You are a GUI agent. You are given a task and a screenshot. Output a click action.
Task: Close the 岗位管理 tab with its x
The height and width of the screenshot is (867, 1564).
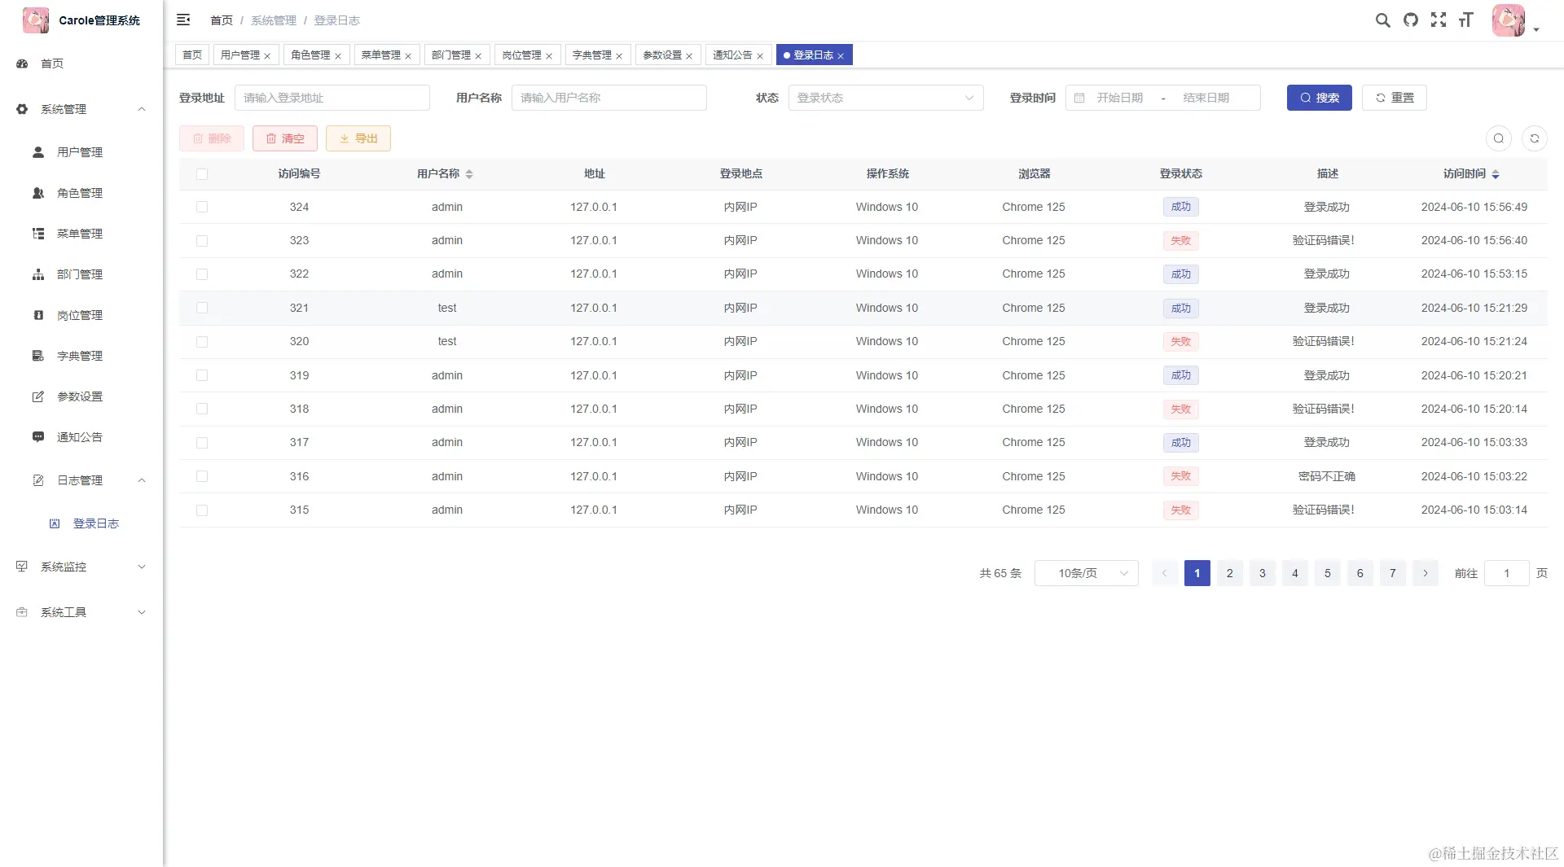[549, 56]
